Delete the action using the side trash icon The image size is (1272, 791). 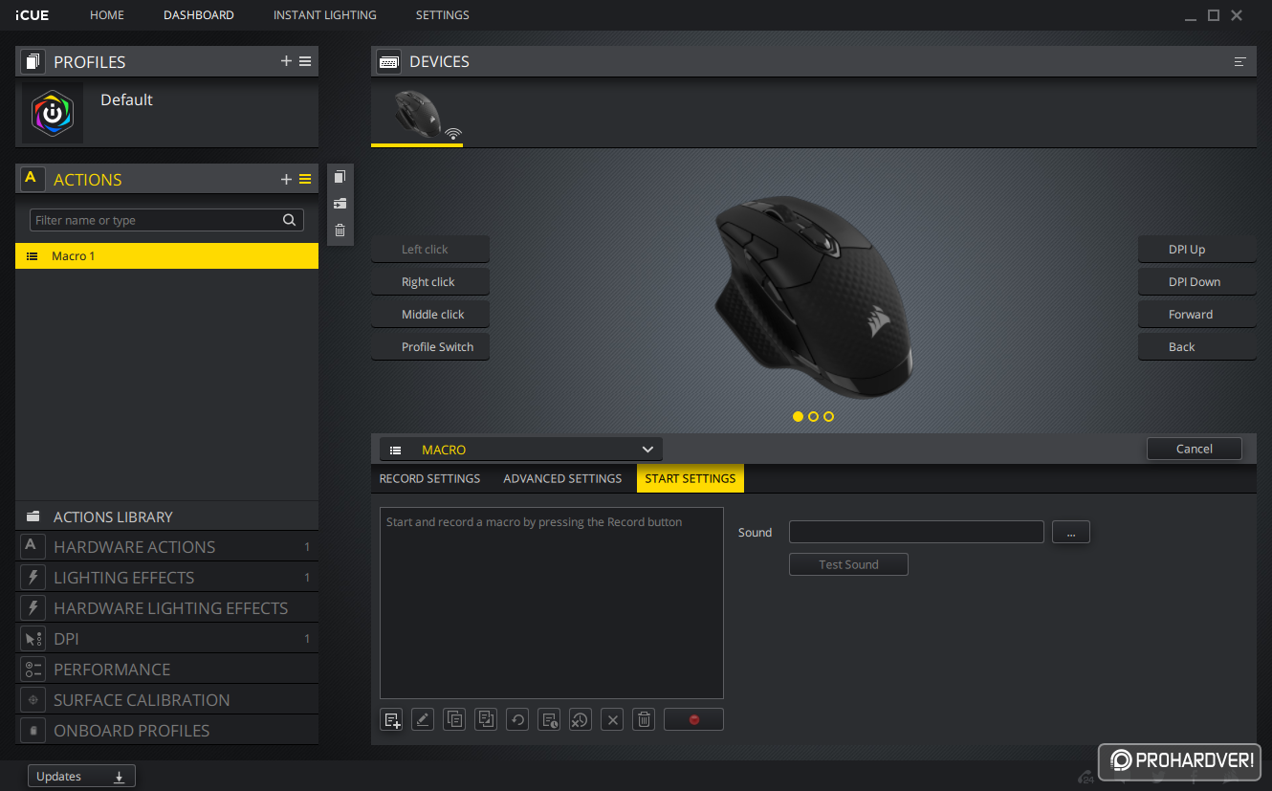point(340,231)
